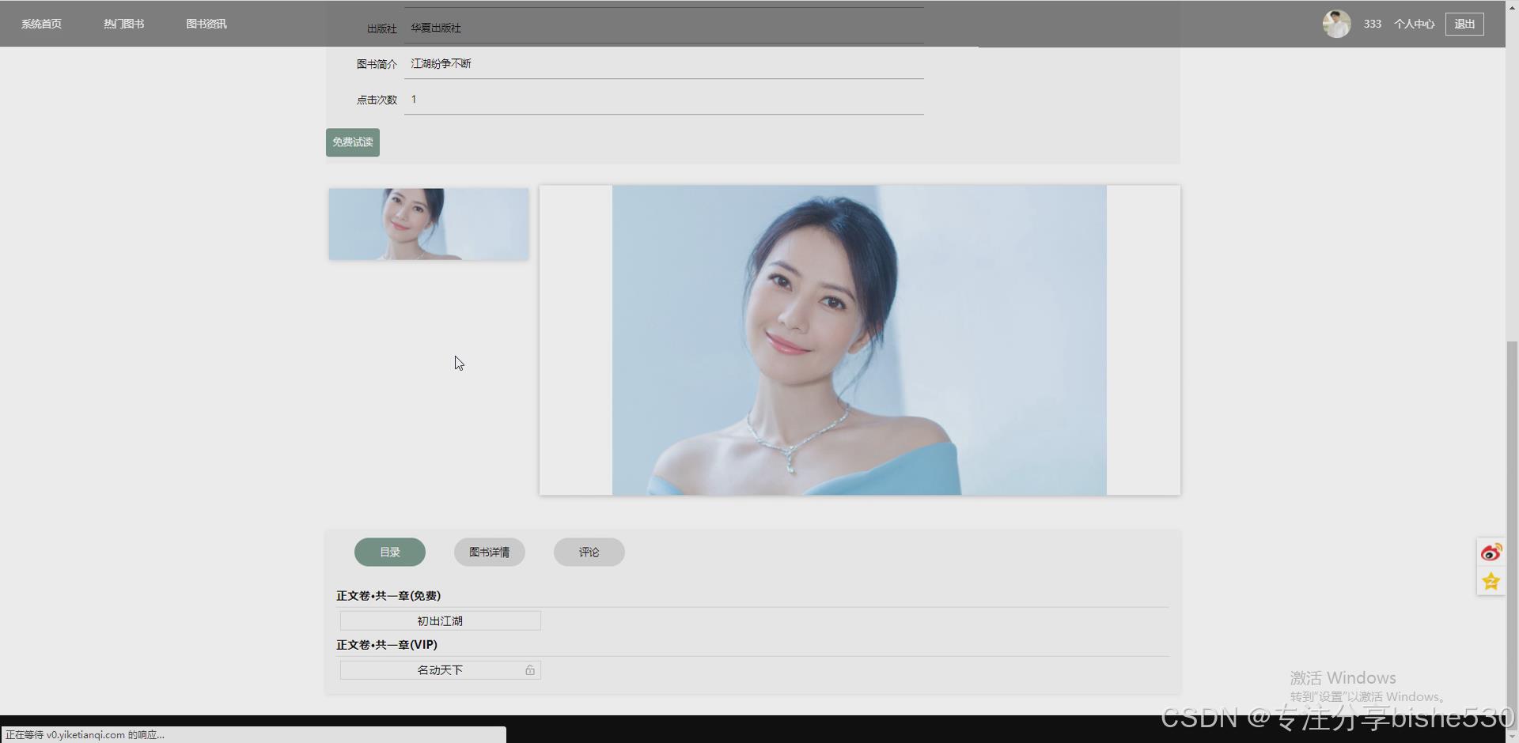Screen dimensions: 1519x743
Task: Click the user avatar picture
Action: pyautogui.click(x=1336, y=24)
